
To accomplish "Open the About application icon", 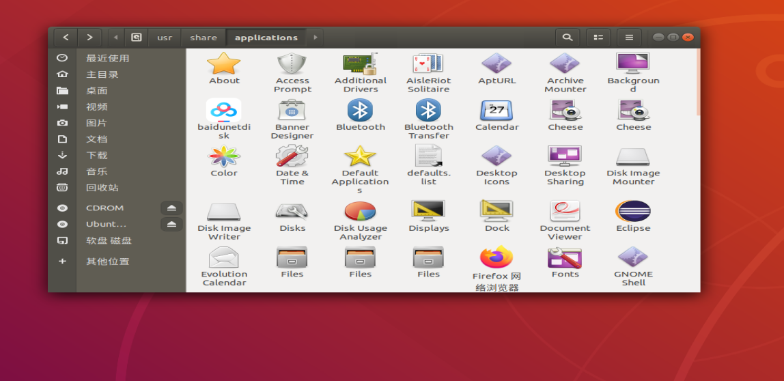I will pyautogui.click(x=223, y=64).
